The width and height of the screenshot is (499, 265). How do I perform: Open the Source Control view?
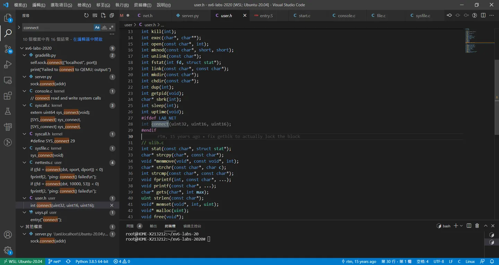click(x=8, y=49)
